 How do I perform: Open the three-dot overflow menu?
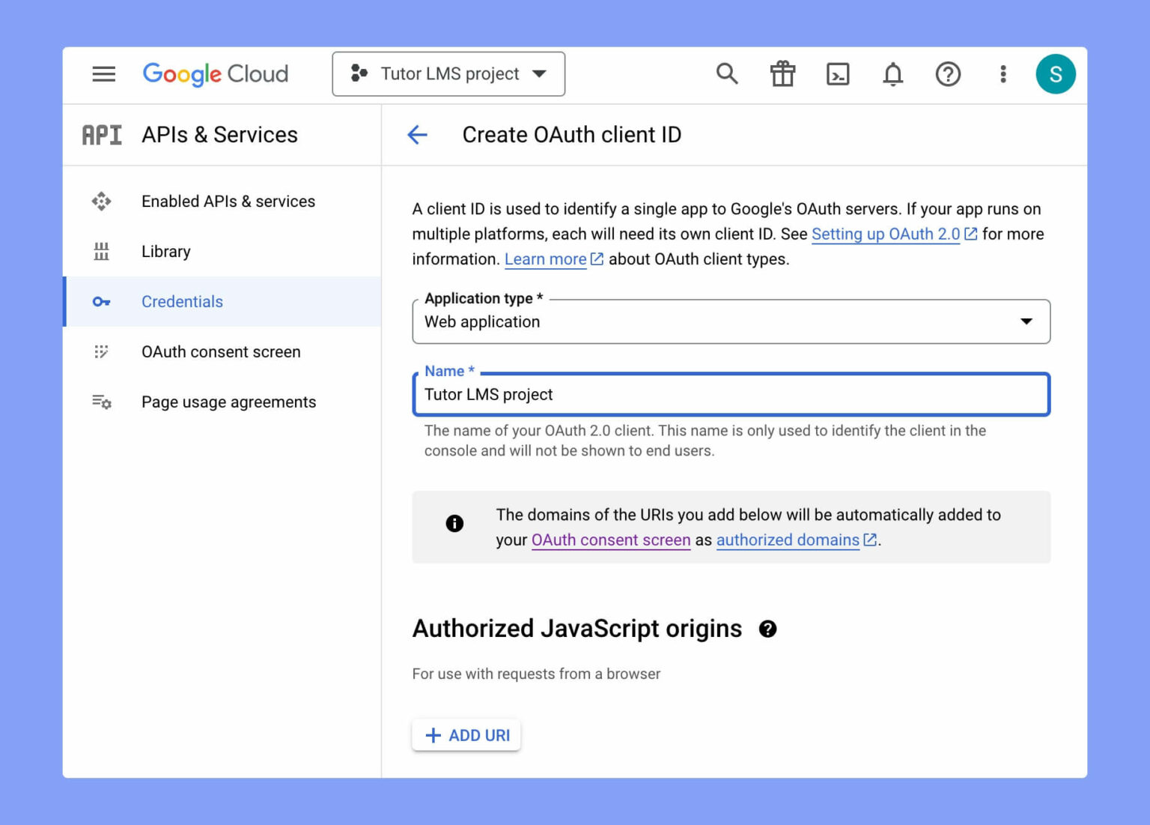tap(1003, 73)
